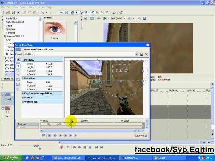Open the Best (Auto) preview quality dropdown
The width and height of the screenshot is (215, 161).
125,18
